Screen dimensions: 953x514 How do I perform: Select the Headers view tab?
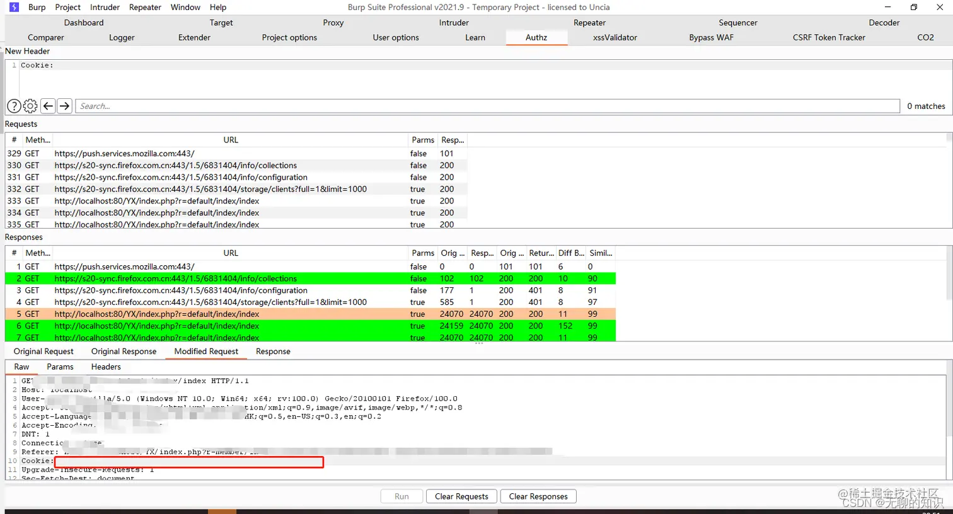click(x=106, y=367)
